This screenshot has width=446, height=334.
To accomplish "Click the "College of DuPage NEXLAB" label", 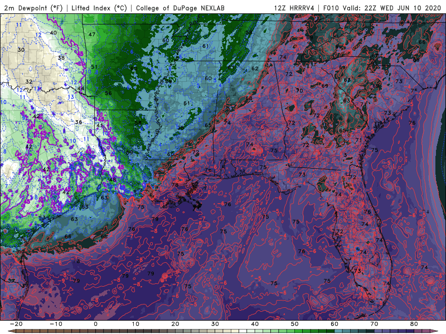I will point(180,8).
